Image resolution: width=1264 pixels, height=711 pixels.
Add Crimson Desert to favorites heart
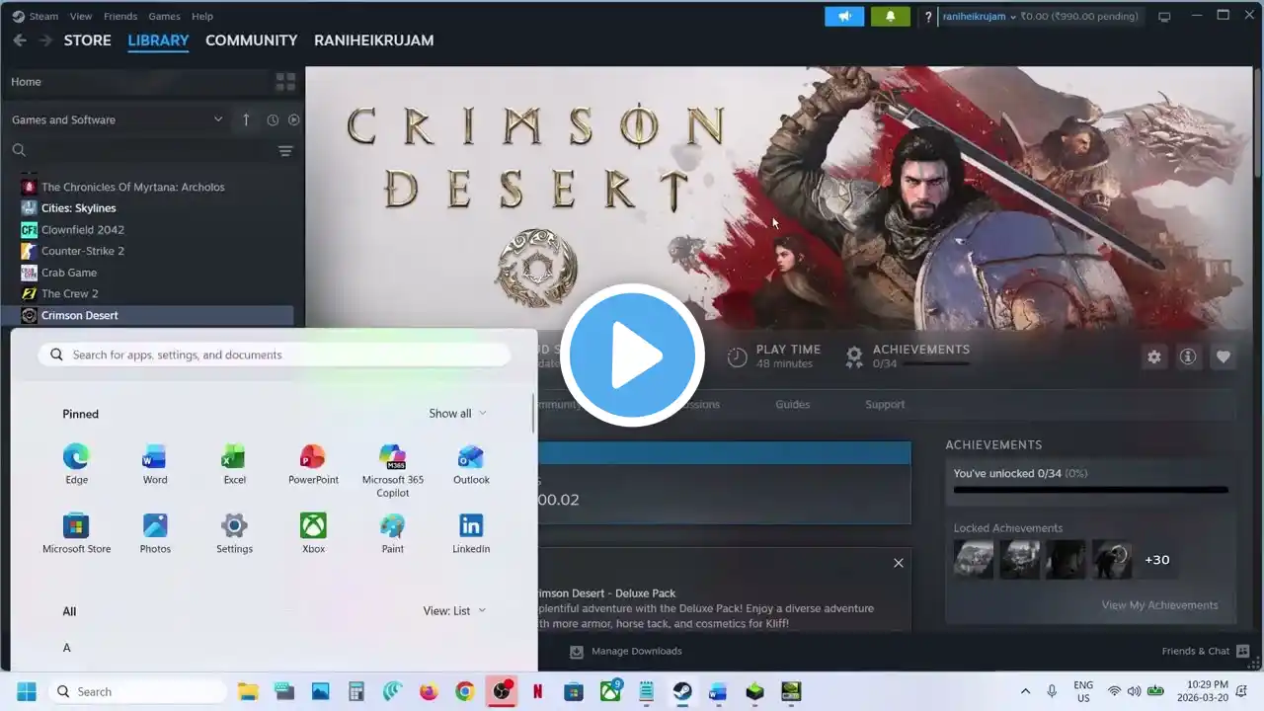pyautogui.click(x=1223, y=356)
